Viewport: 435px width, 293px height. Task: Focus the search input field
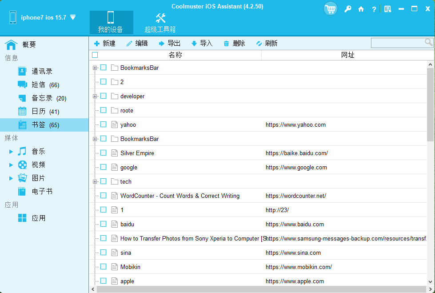(398, 43)
